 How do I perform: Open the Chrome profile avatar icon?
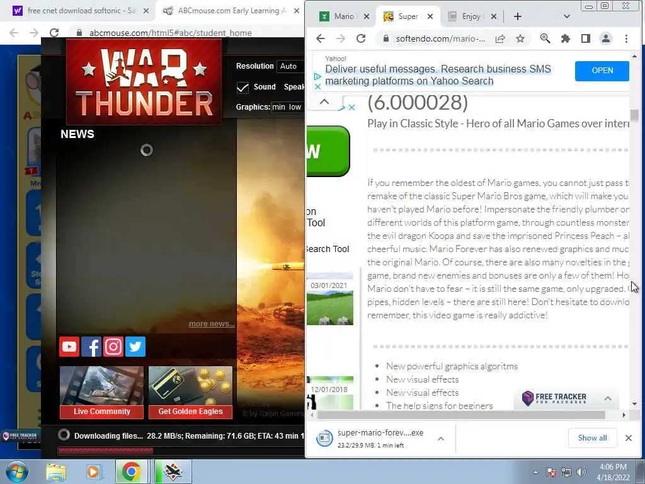pos(606,38)
